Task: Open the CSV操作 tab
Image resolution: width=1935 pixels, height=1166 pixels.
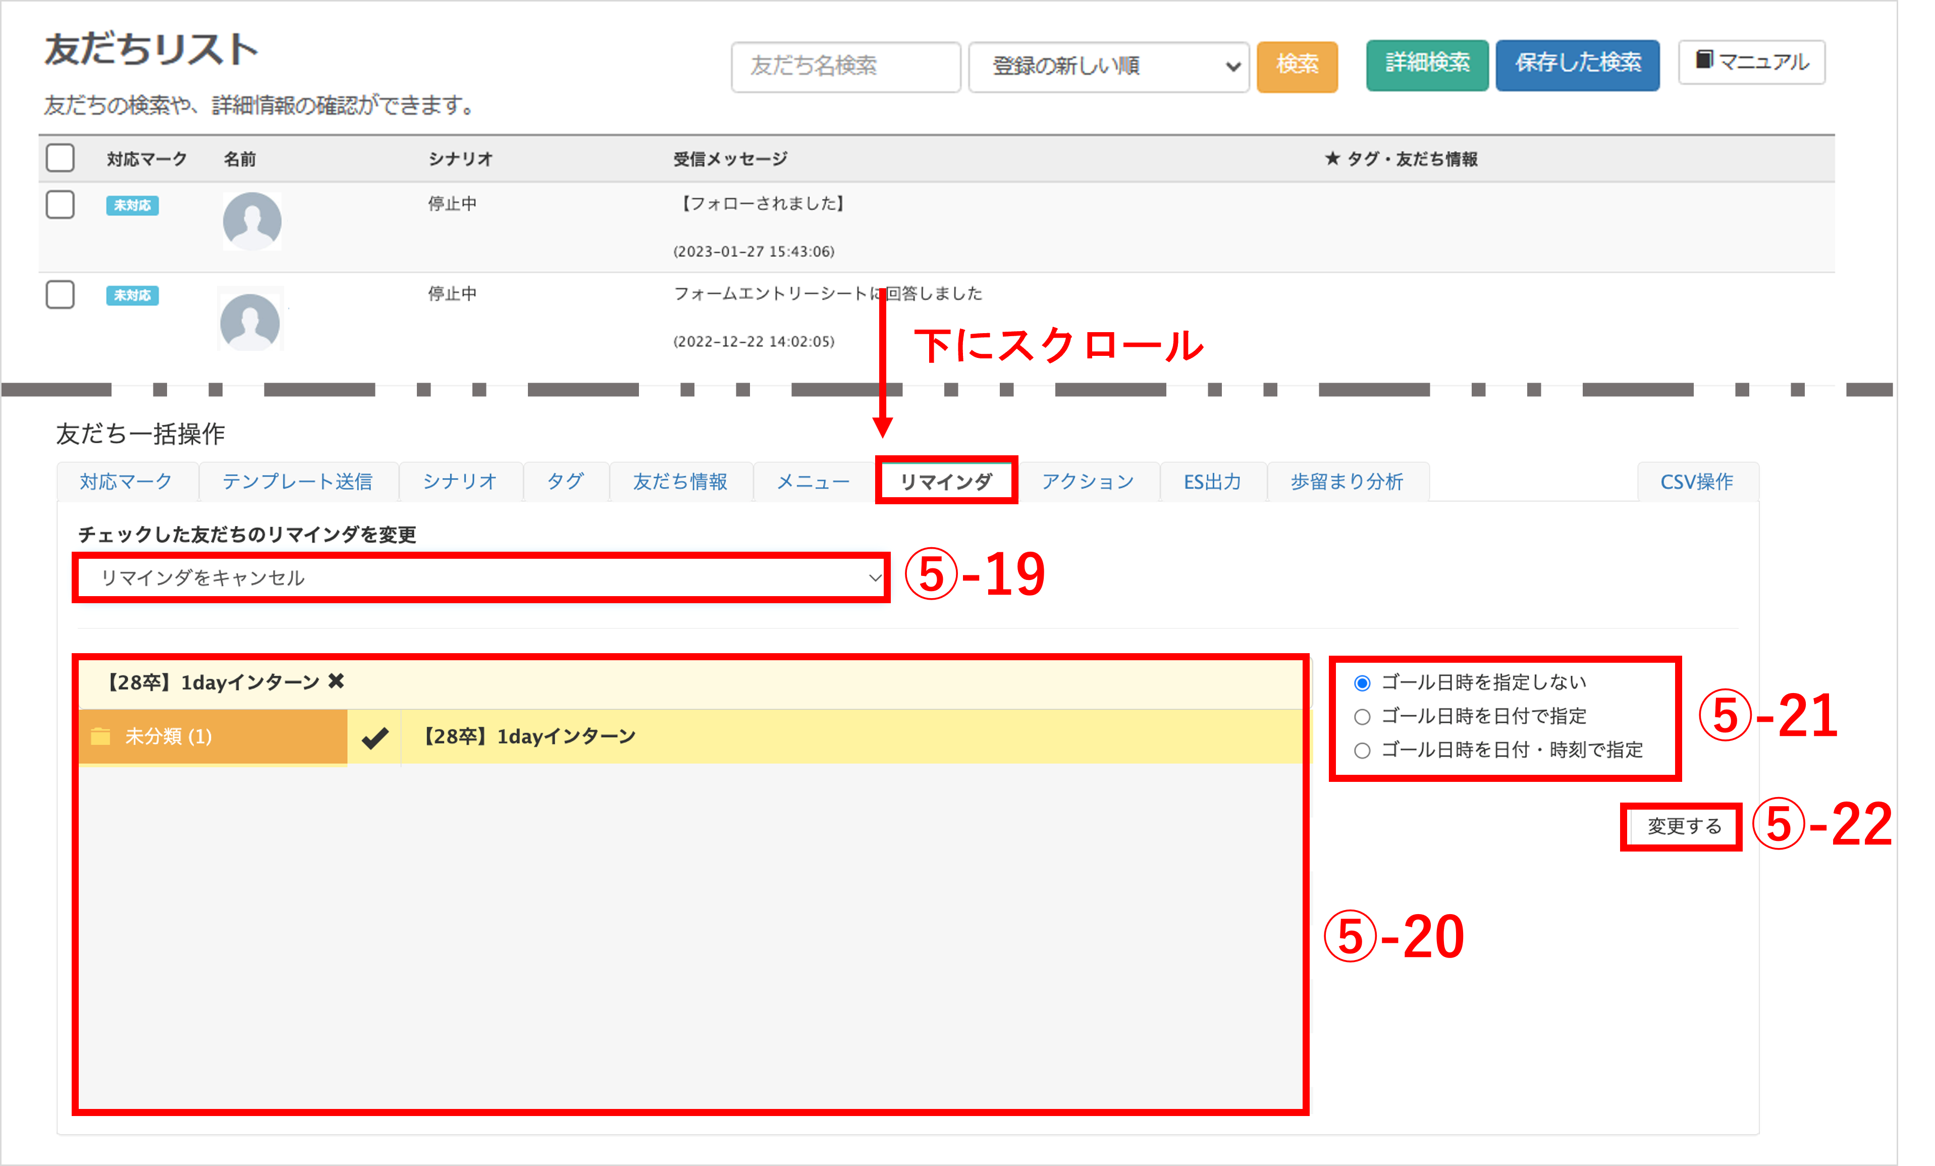Action: [x=1696, y=481]
